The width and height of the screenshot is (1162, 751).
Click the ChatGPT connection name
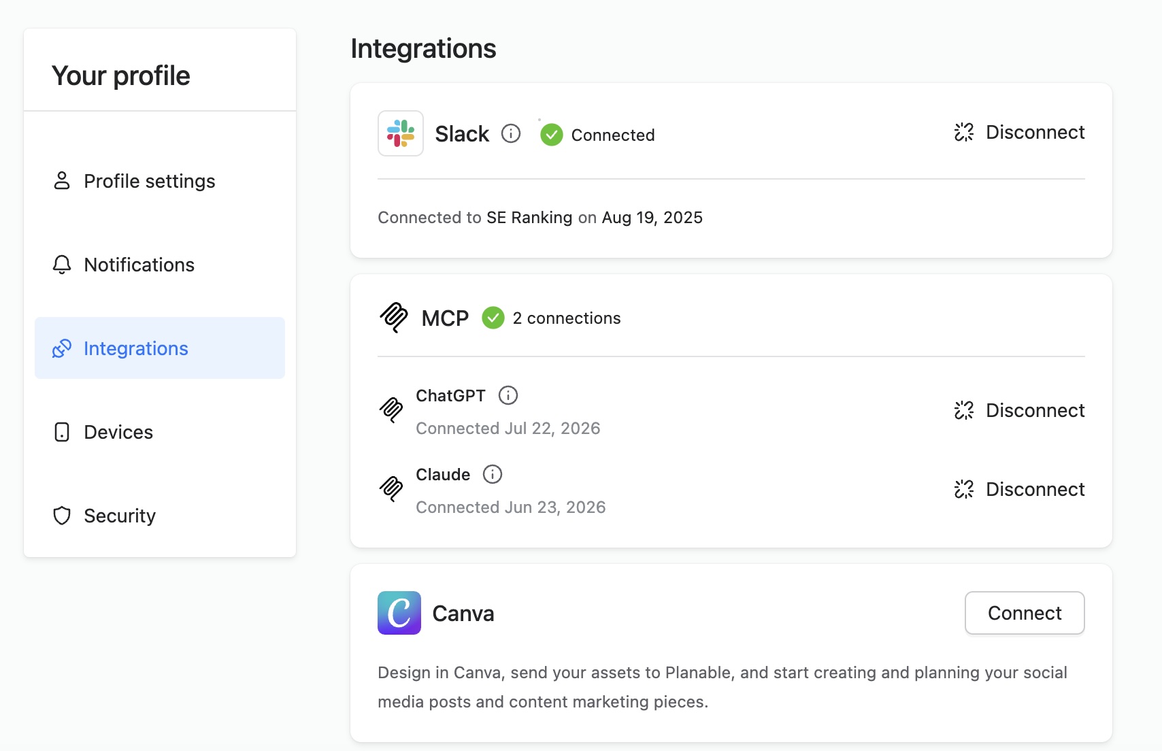point(450,395)
